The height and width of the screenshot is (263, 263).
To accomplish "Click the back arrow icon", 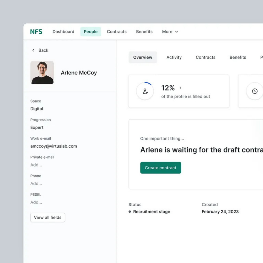I will [x=33, y=50].
